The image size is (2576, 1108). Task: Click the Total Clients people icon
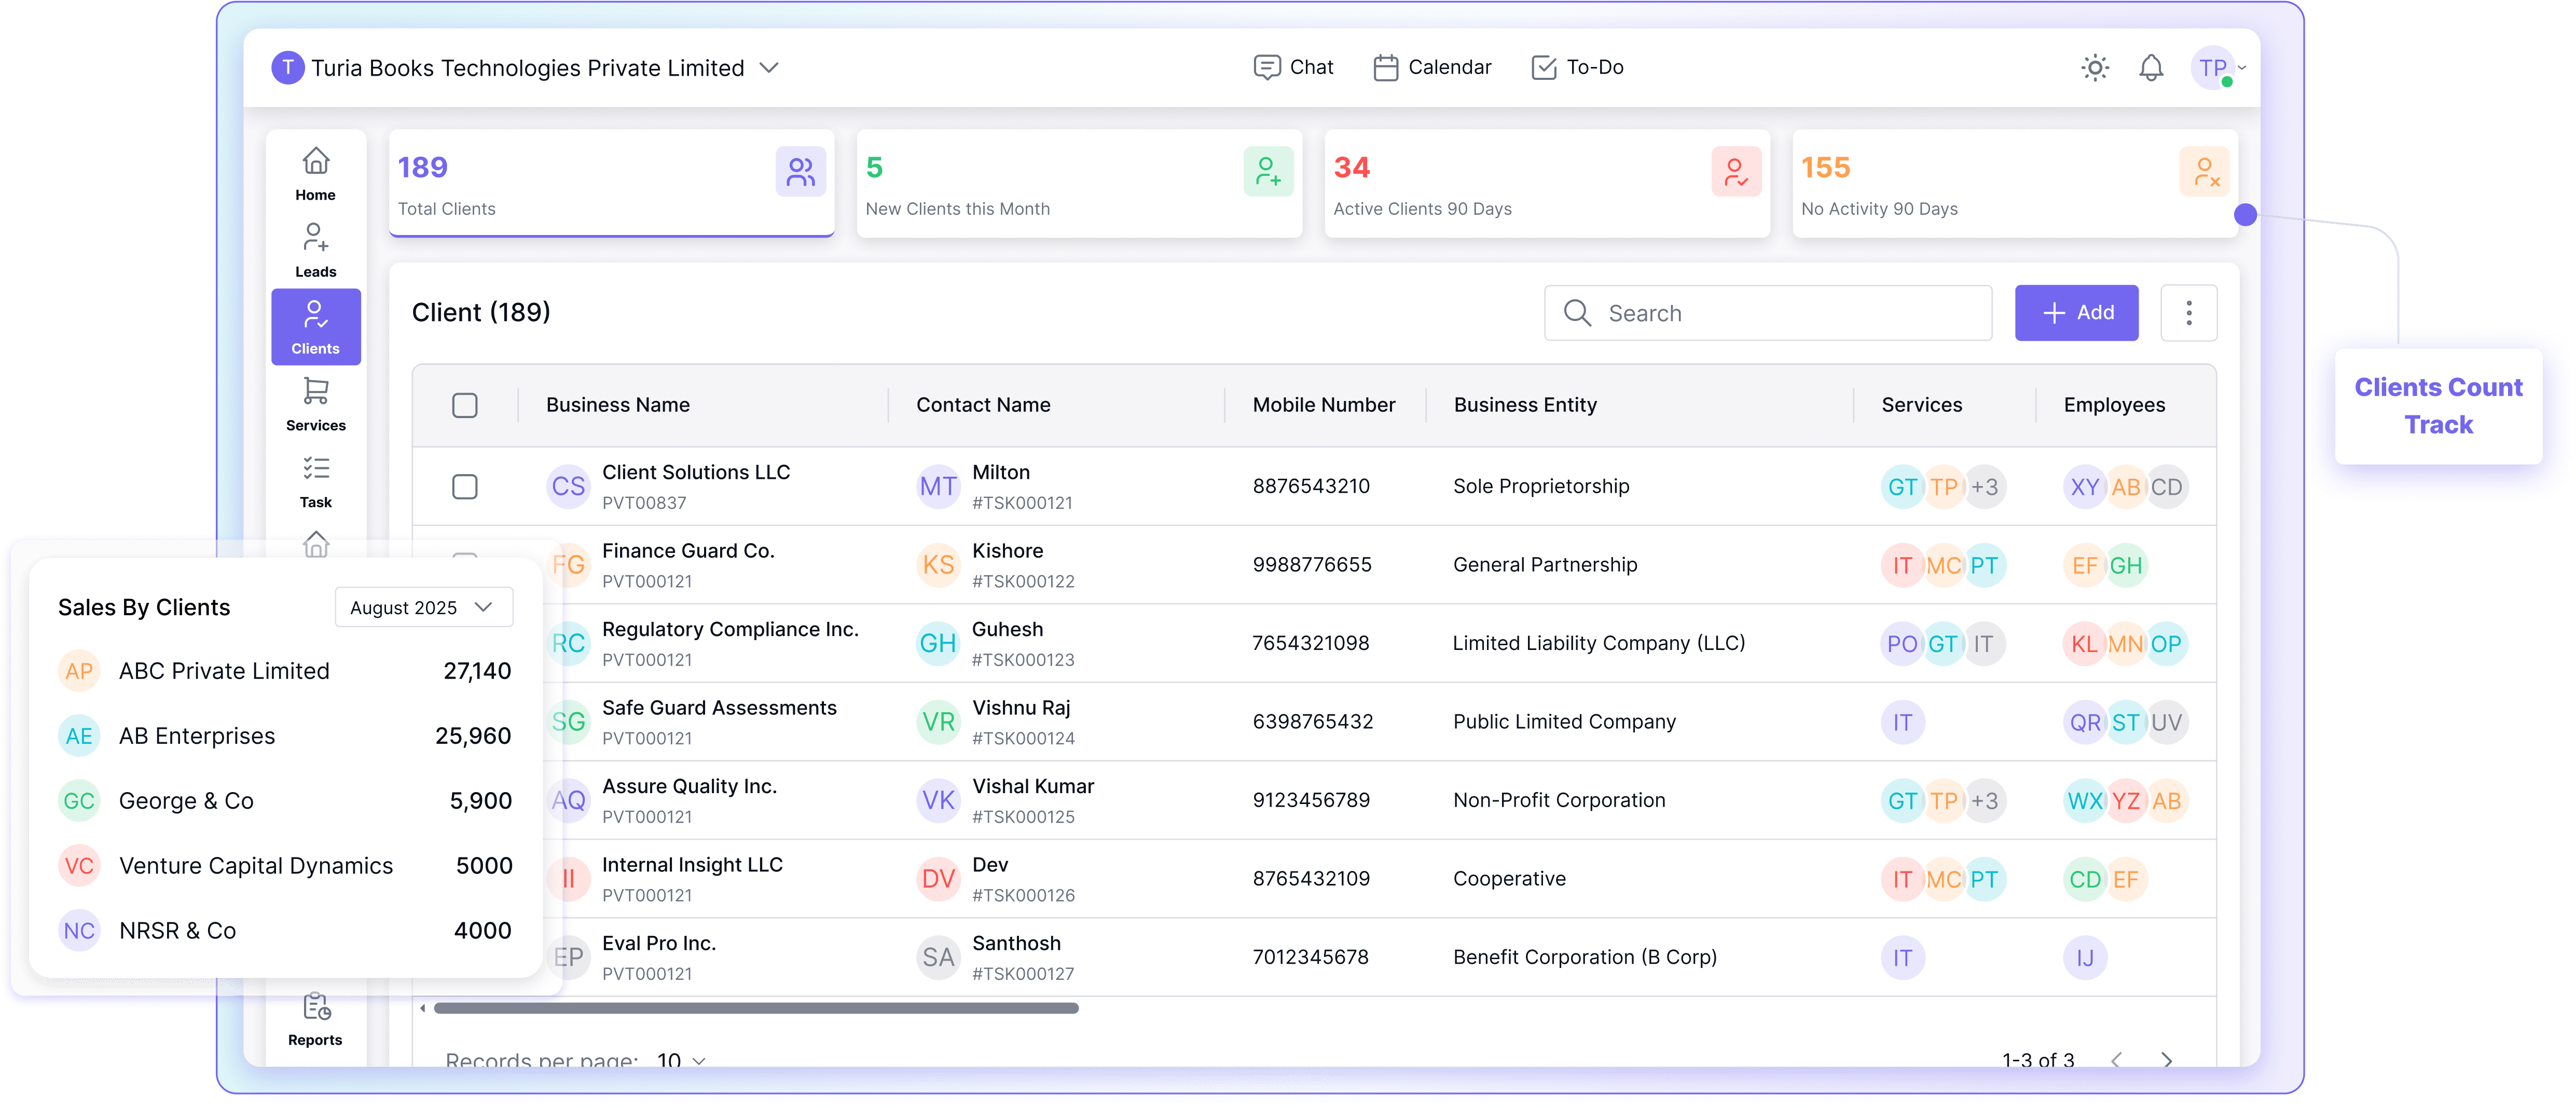(800, 172)
